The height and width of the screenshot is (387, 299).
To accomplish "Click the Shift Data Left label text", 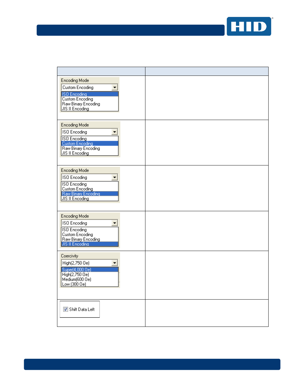I will (x=82, y=309).
